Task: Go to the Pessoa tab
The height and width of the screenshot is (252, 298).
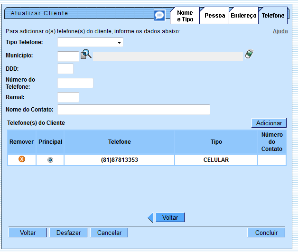Action: click(x=214, y=16)
